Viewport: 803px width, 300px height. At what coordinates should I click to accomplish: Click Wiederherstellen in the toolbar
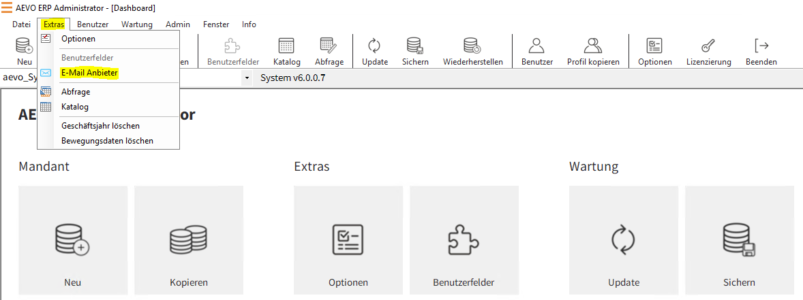pyautogui.click(x=472, y=52)
